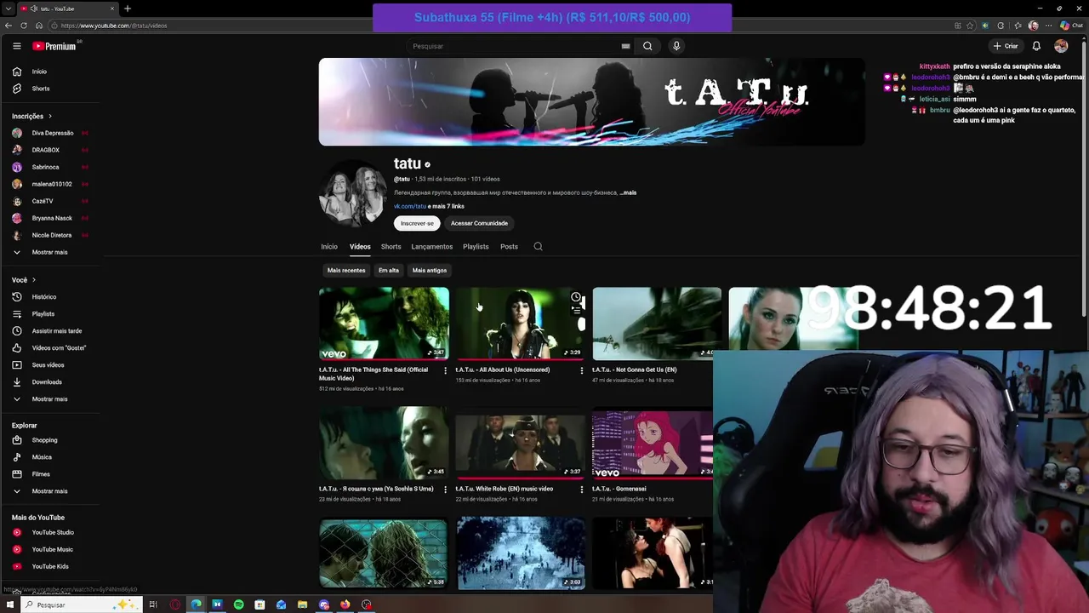Play All The Things She Said thumbnail

384,324
